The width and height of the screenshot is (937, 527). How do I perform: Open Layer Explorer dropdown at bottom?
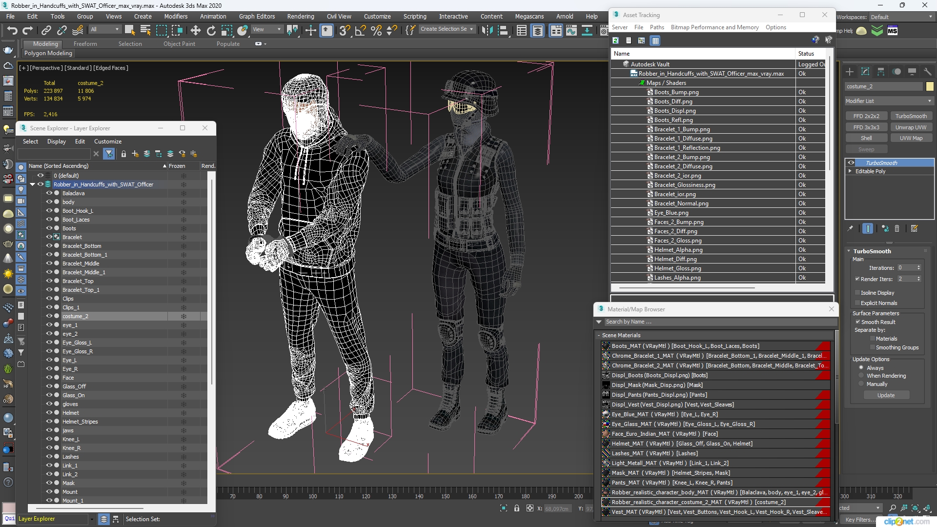point(91,519)
